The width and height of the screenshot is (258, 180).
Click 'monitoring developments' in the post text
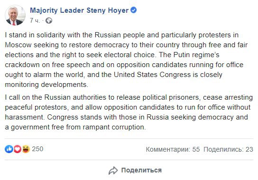(46, 85)
